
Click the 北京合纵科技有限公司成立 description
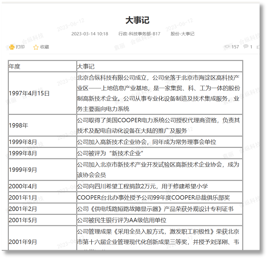tap(159, 93)
